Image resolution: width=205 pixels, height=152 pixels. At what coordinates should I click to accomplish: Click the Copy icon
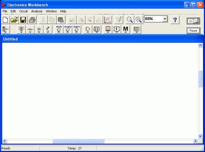(x=52, y=20)
